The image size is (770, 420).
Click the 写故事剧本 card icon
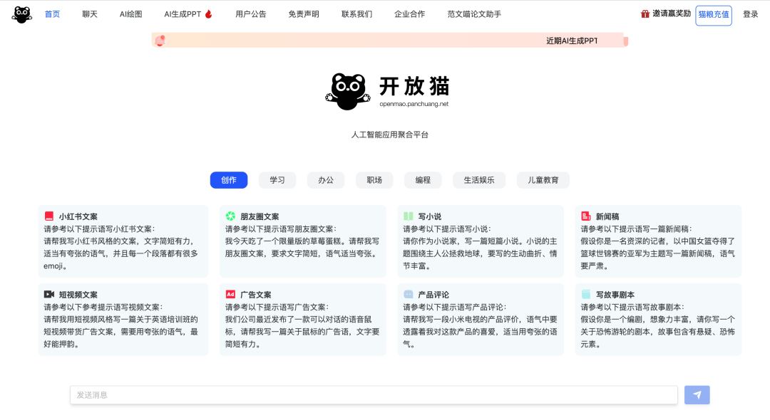(585, 294)
